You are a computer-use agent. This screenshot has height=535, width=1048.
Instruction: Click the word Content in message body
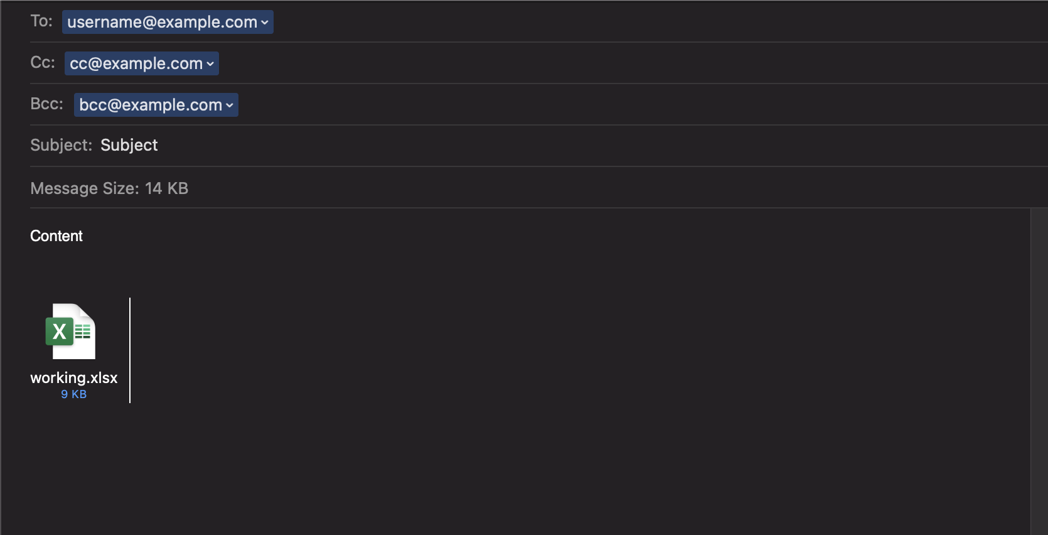click(x=56, y=236)
